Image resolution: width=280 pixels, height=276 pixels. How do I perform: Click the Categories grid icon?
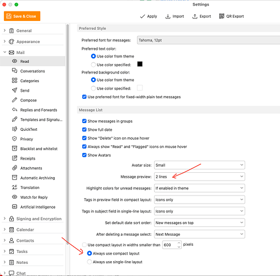pyautogui.click(x=14, y=81)
